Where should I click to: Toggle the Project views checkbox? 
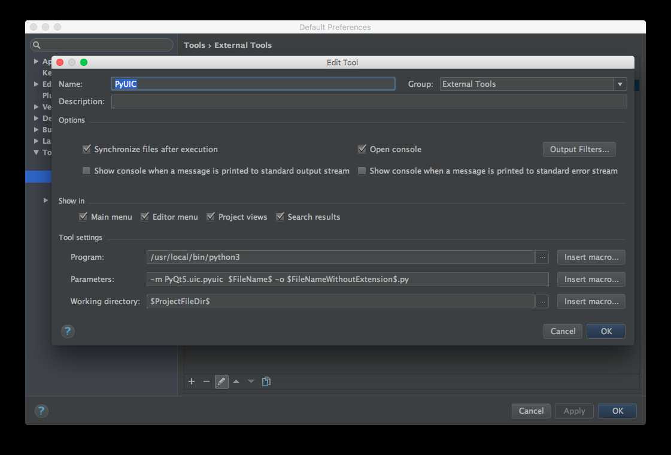coord(211,217)
